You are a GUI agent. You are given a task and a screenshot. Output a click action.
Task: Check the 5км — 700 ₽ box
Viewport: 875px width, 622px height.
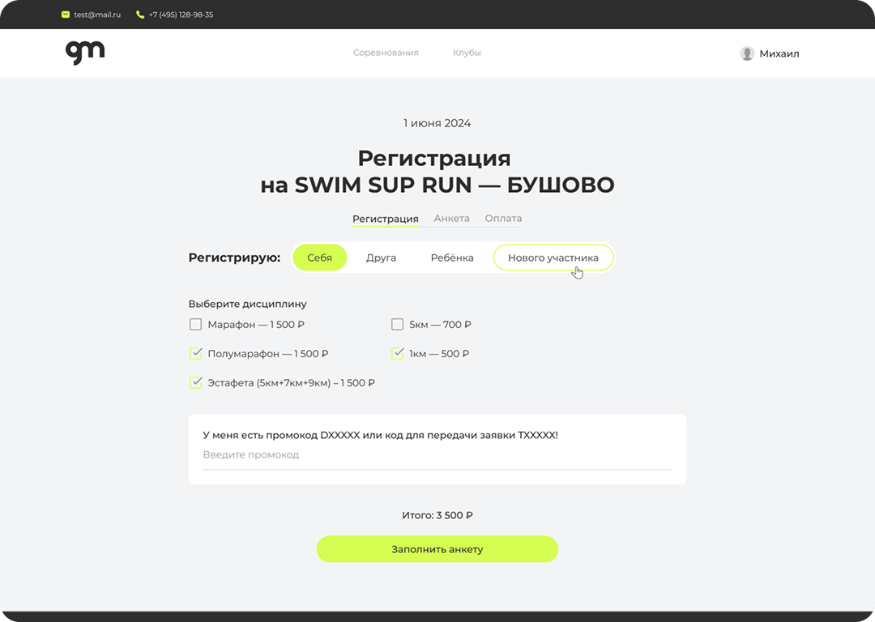pyautogui.click(x=397, y=325)
